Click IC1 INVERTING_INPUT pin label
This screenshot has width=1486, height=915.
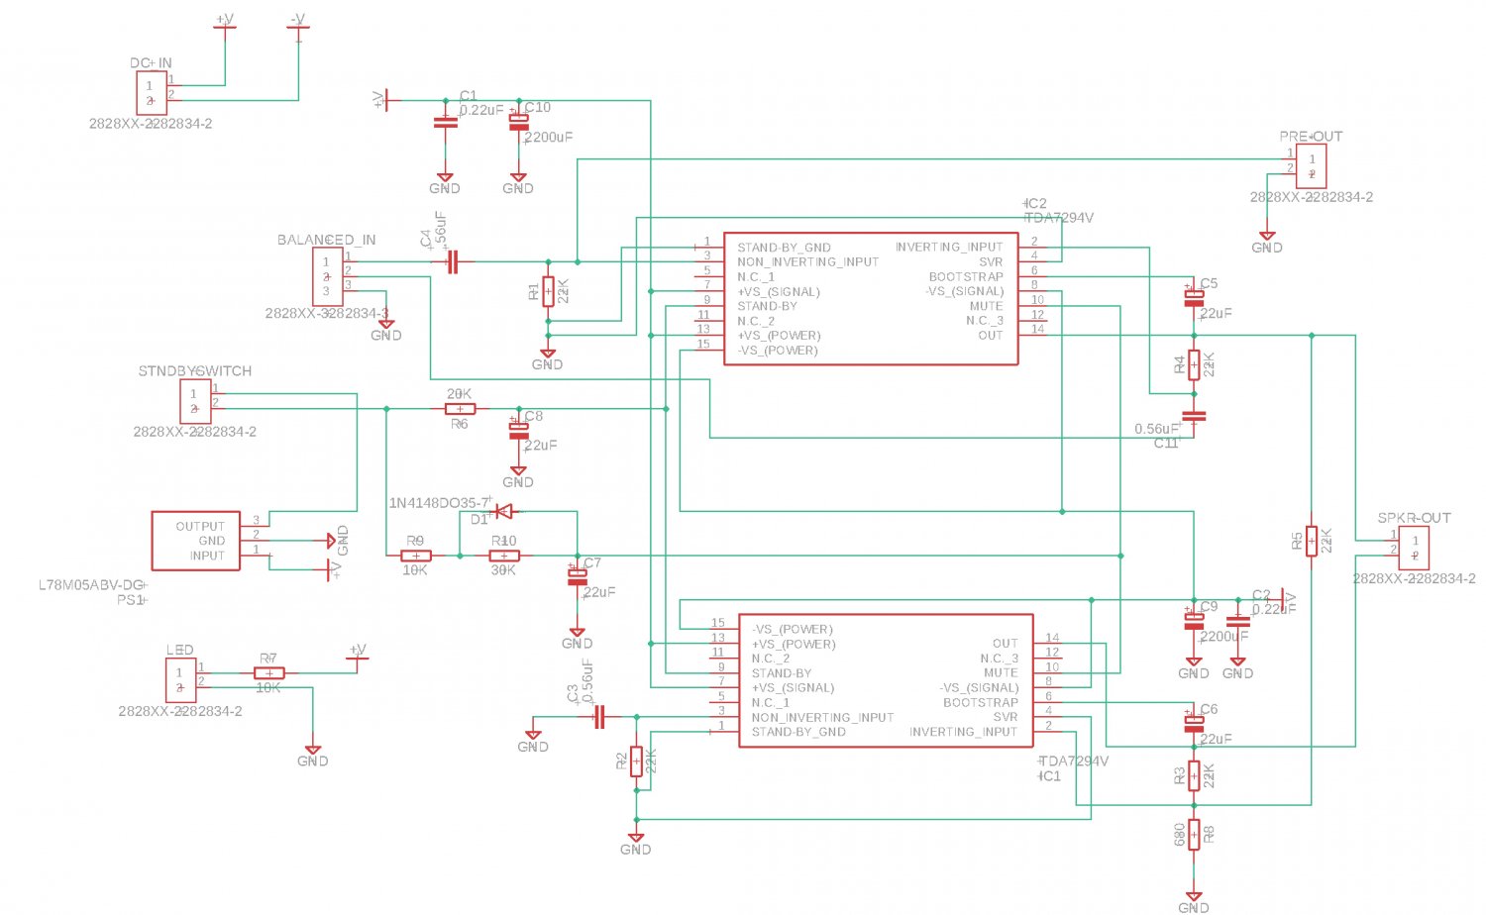964,732
